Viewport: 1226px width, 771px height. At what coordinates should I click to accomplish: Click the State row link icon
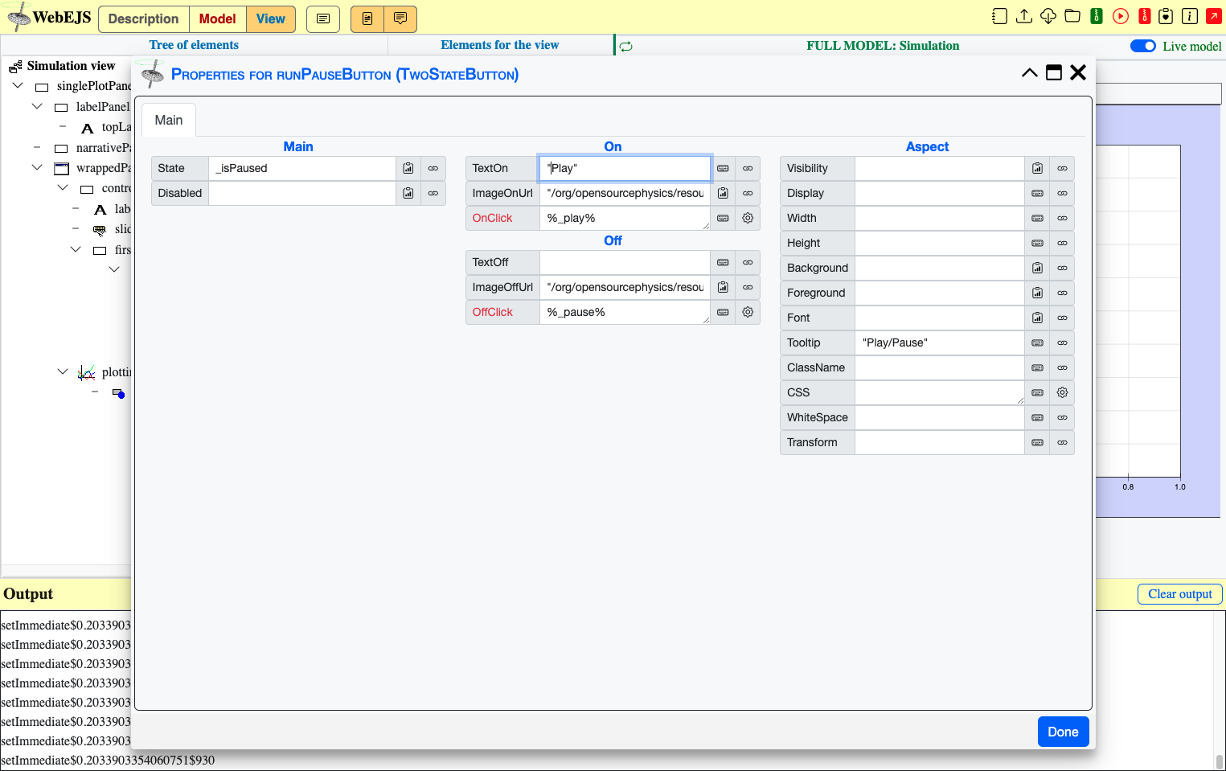pyautogui.click(x=433, y=168)
